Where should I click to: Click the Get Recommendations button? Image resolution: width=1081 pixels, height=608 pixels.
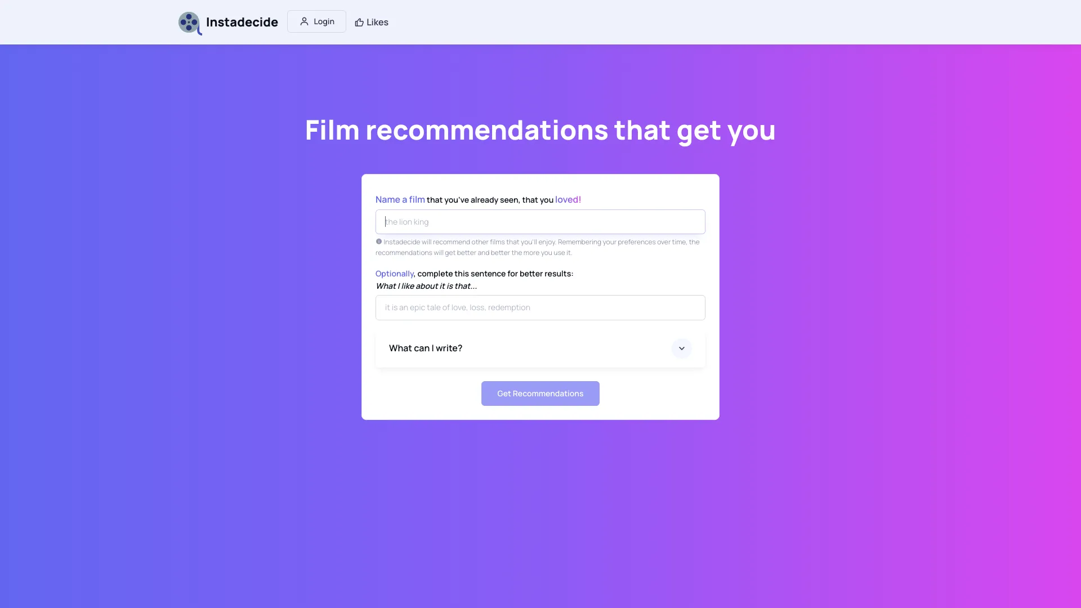pyautogui.click(x=540, y=393)
